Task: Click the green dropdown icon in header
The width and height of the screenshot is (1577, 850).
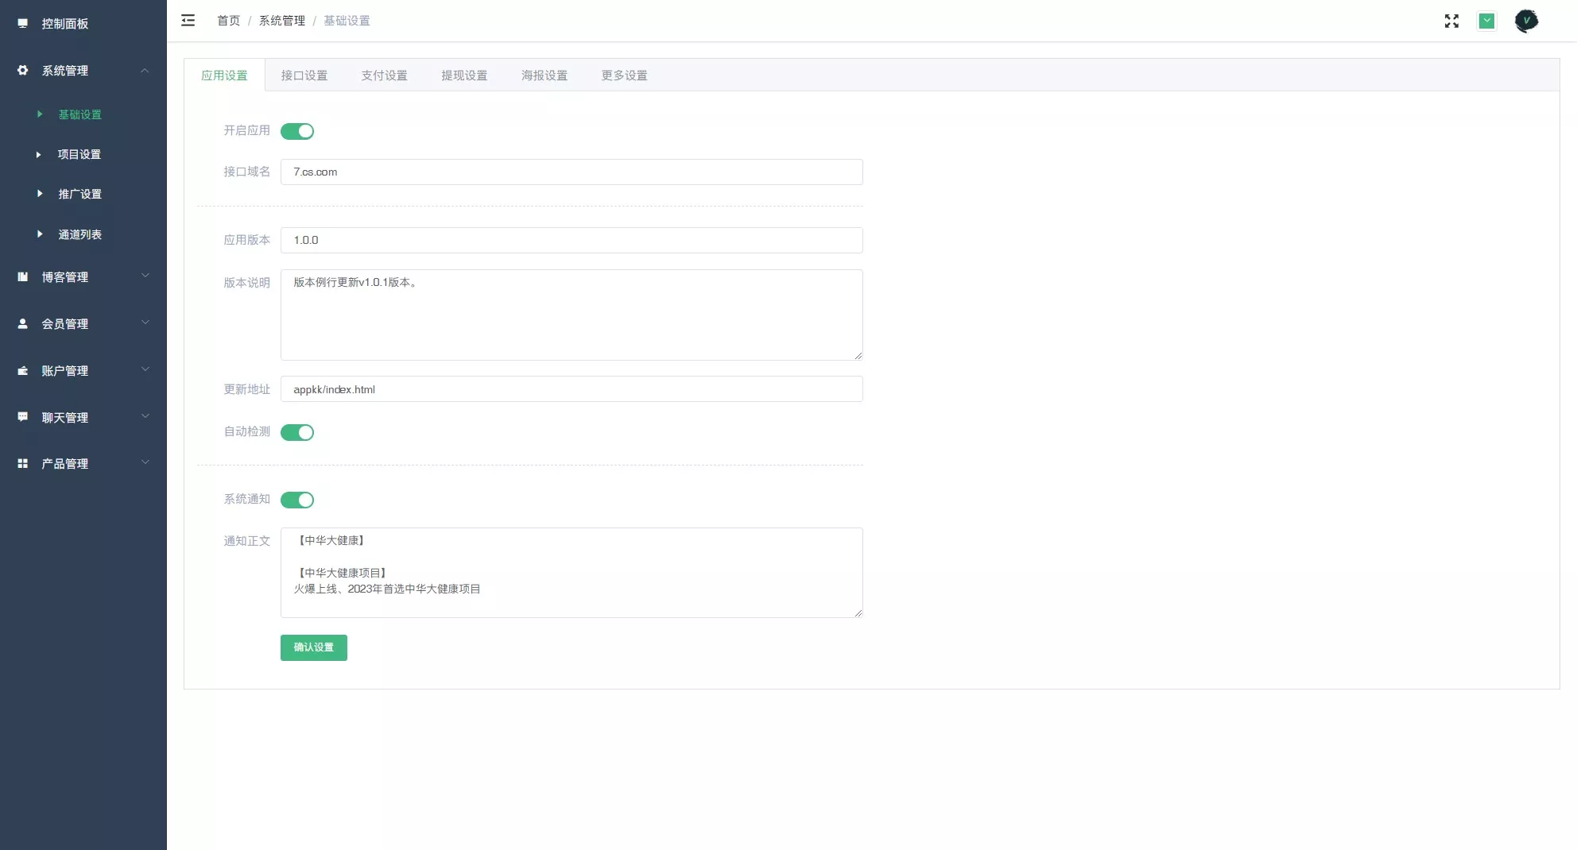Action: pos(1486,21)
